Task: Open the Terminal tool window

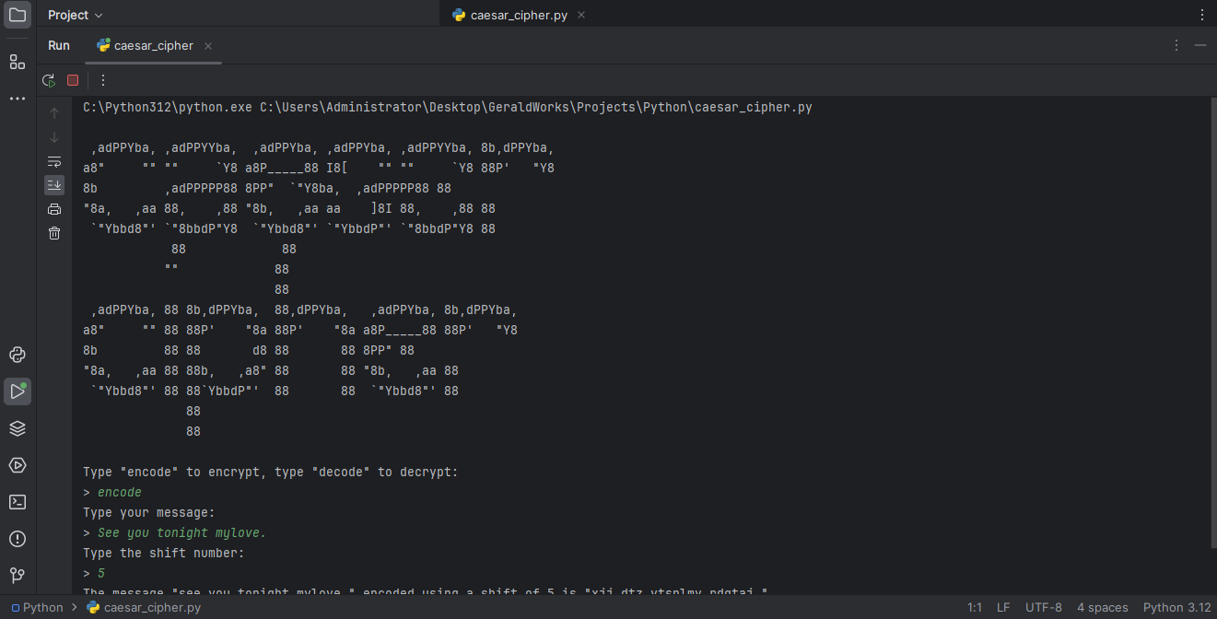Action: (18, 502)
